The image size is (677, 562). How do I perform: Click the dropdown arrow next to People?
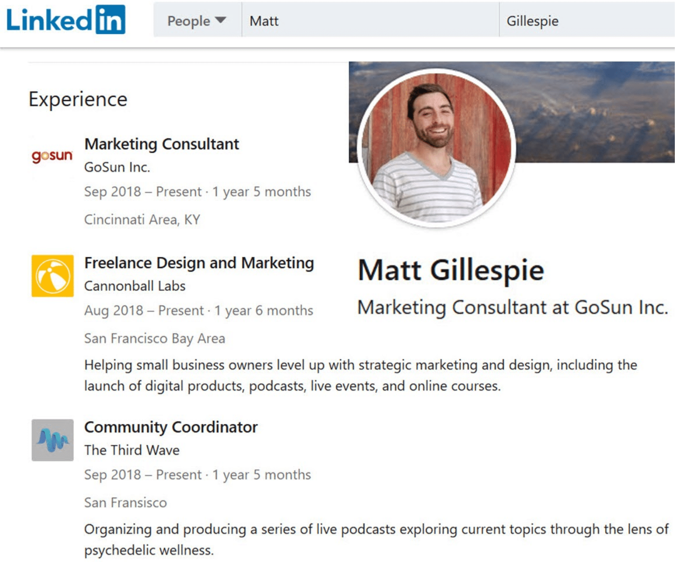[220, 20]
